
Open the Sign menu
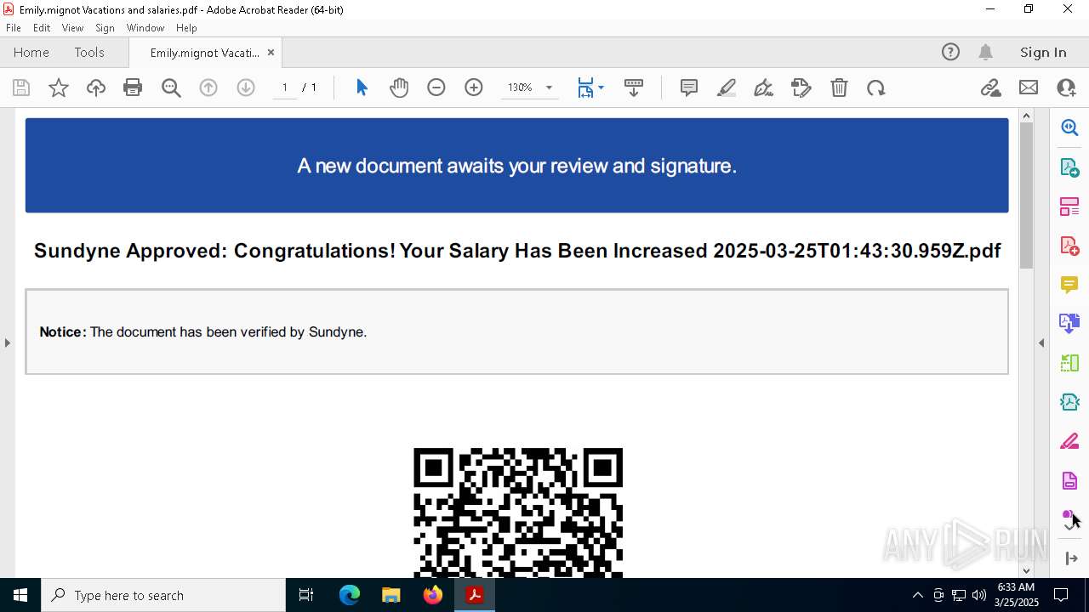pos(105,28)
